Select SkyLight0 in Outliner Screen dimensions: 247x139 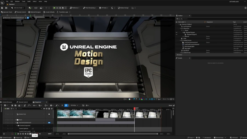click(x=187, y=49)
